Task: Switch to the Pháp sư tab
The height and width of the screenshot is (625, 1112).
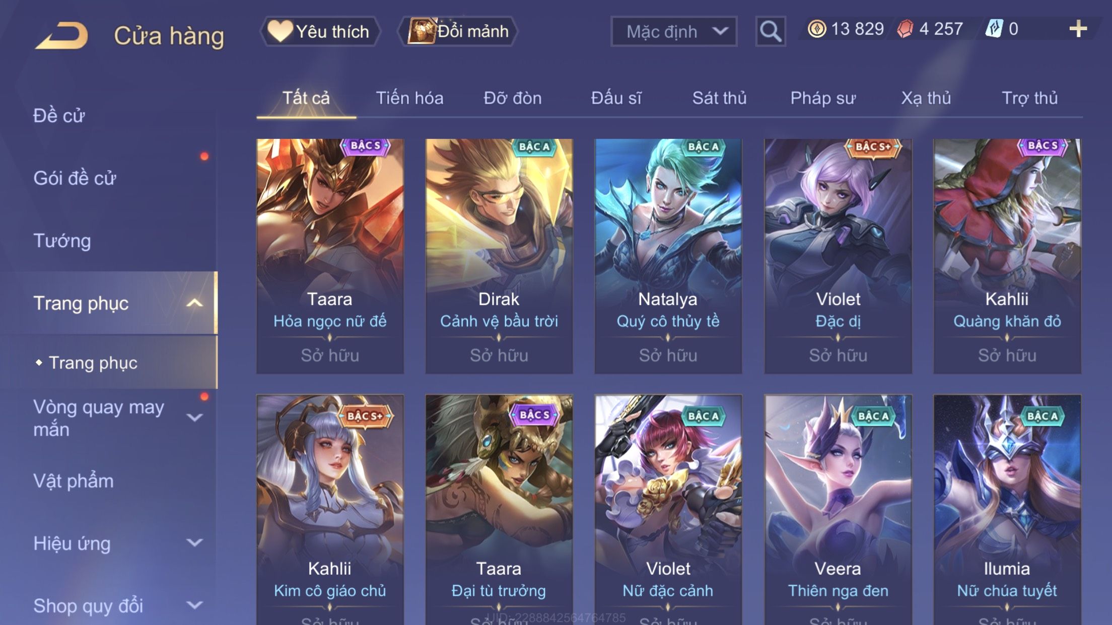Action: (x=823, y=98)
